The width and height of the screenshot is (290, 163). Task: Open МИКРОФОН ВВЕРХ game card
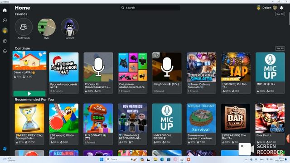(167, 124)
